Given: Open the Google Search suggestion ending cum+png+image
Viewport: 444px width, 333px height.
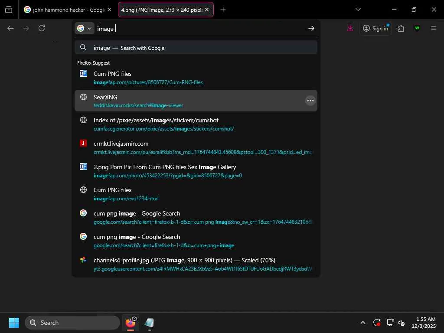Looking at the screenshot, I should click(x=196, y=241).
